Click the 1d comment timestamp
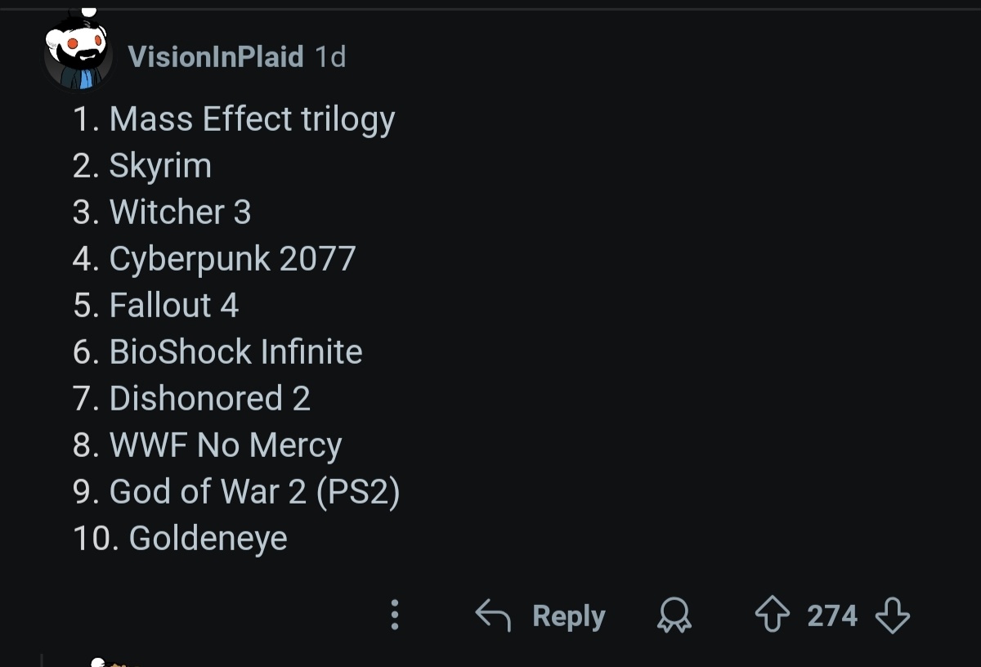 click(x=330, y=57)
